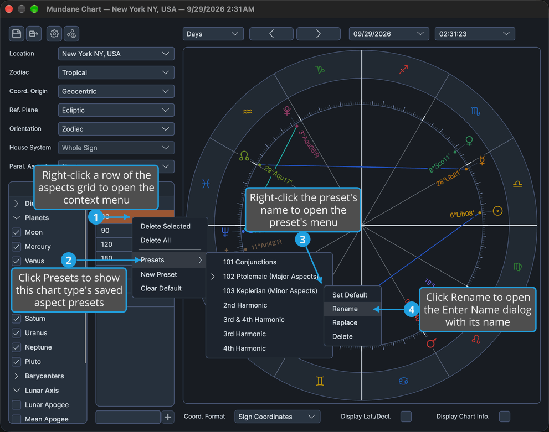Select the 103 Keplerian (Minor Aspects) preset

pos(269,291)
